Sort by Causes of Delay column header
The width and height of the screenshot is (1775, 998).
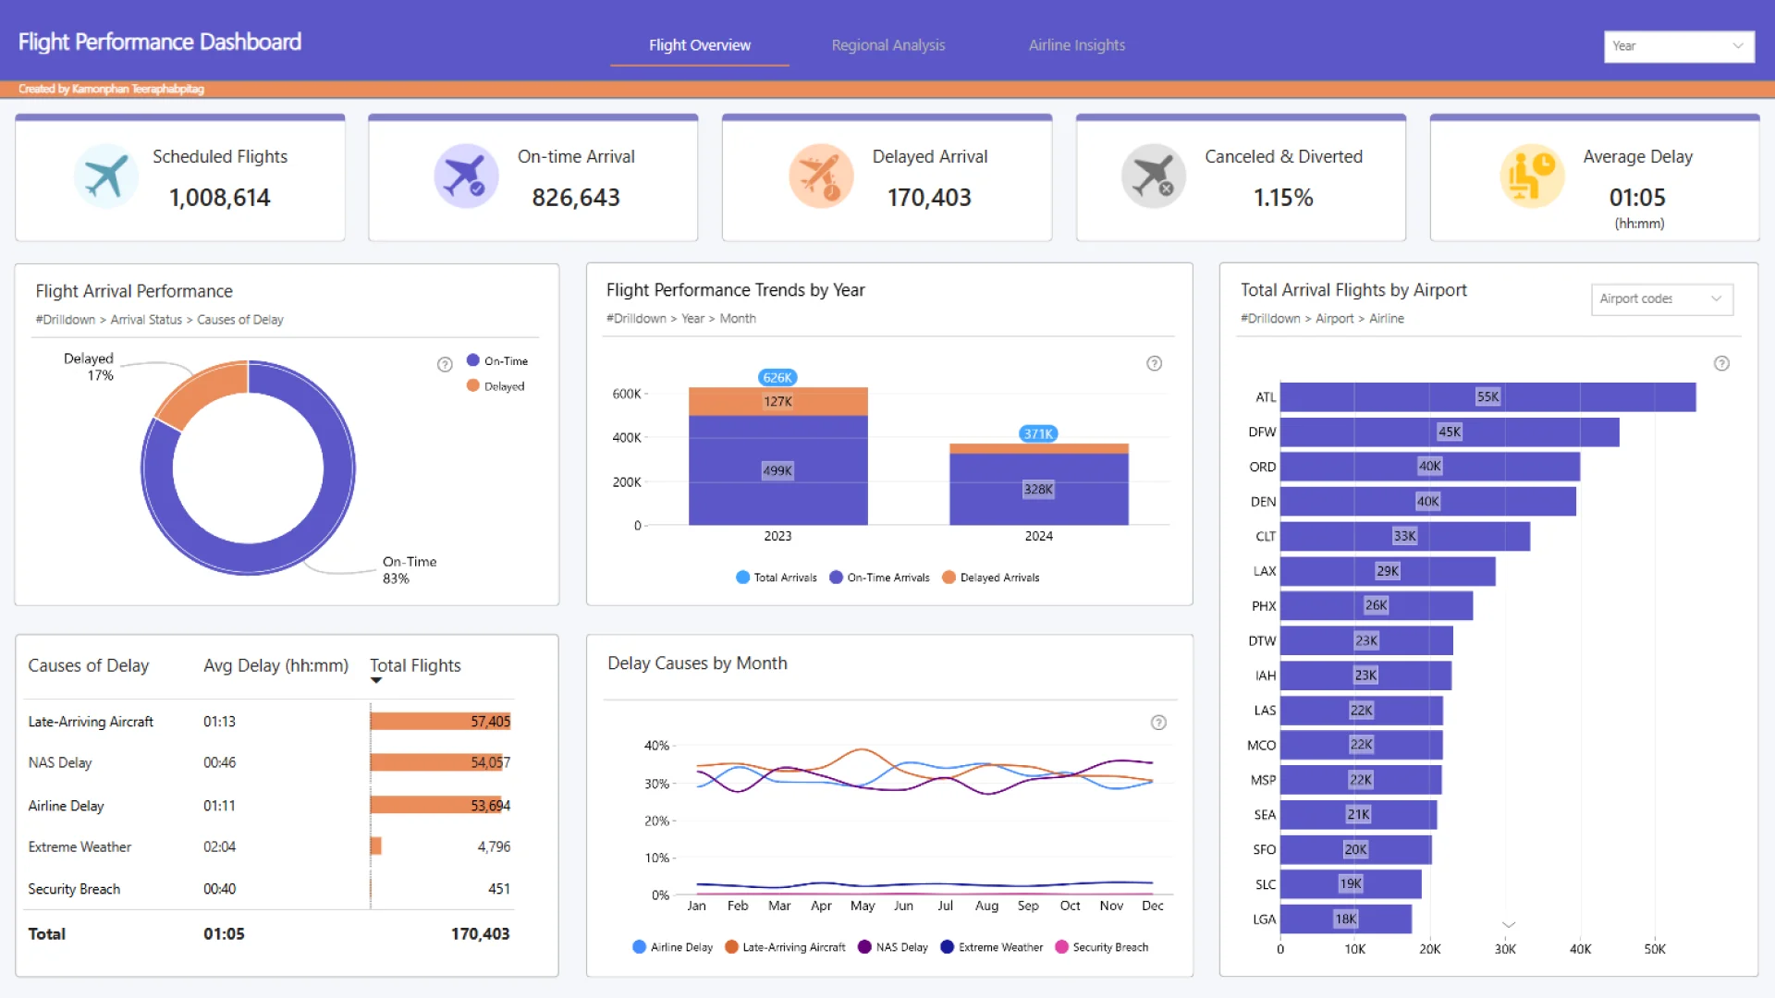pos(88,665)
